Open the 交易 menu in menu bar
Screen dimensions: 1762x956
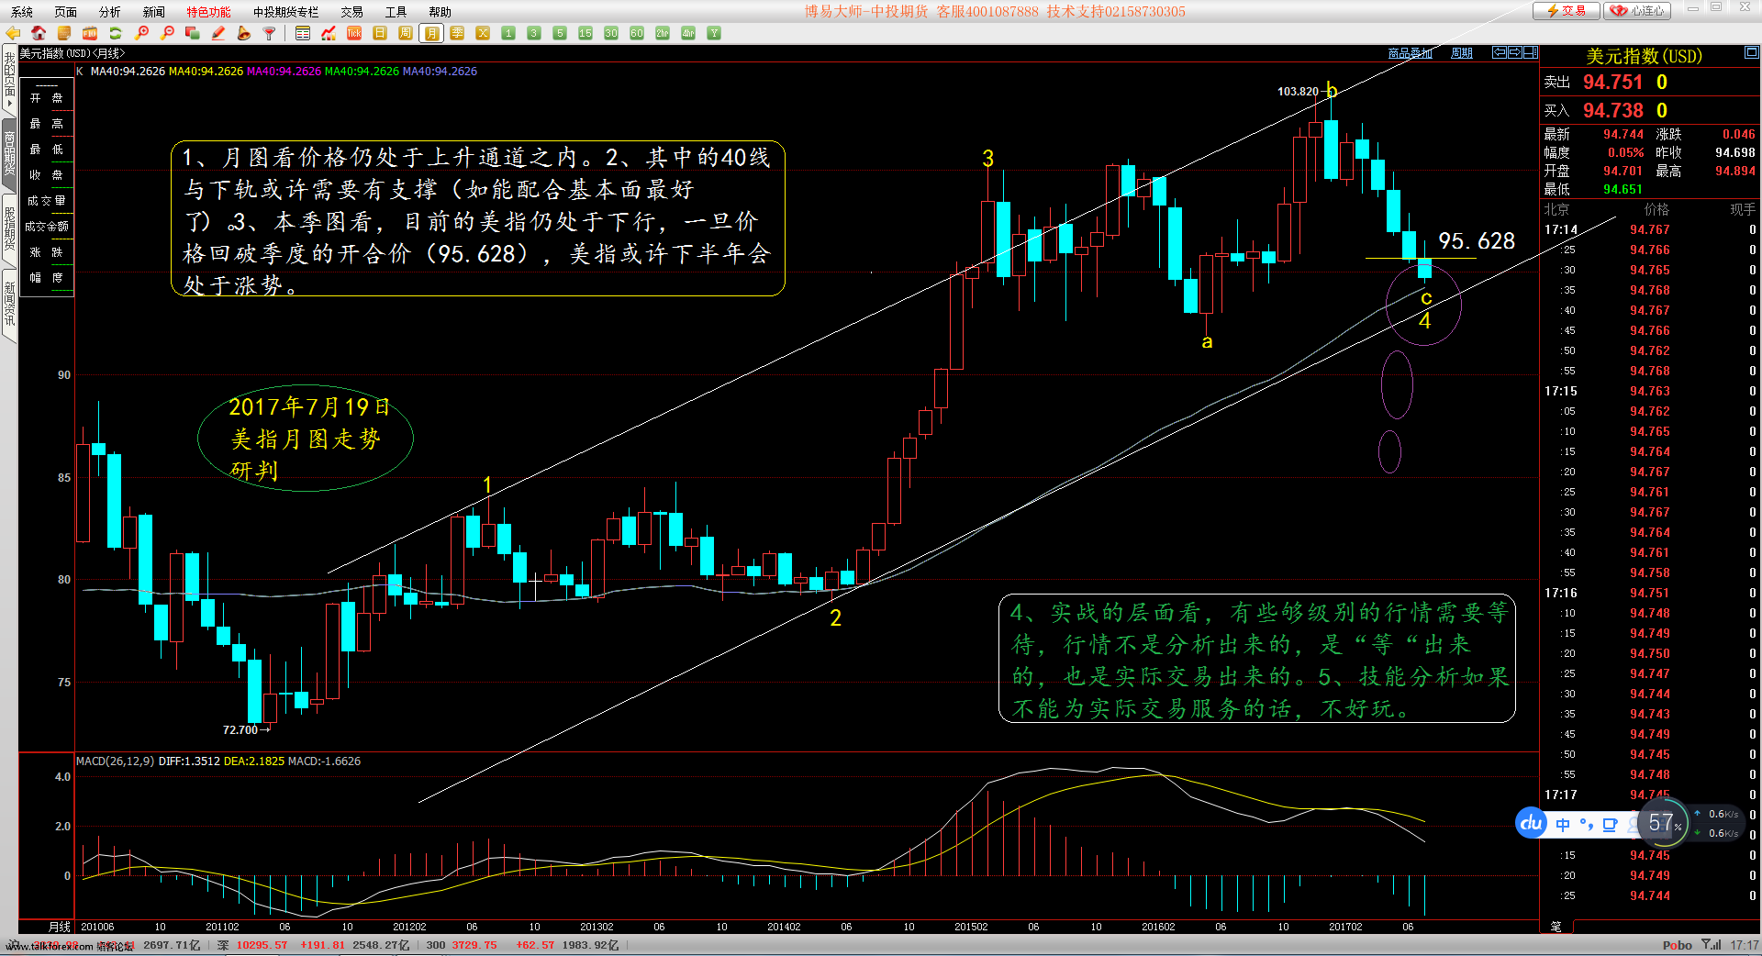pos(352,12)
